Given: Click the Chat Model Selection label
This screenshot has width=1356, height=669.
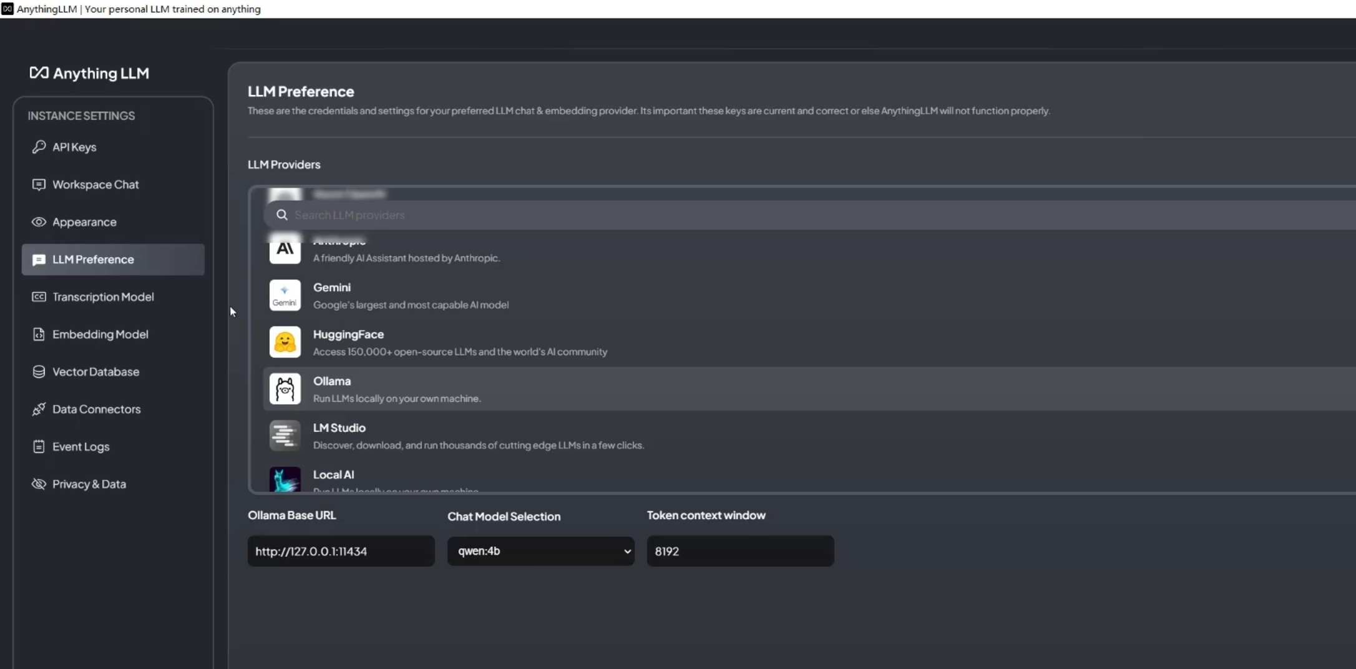Looking at the screenshot, I should 504,516.
